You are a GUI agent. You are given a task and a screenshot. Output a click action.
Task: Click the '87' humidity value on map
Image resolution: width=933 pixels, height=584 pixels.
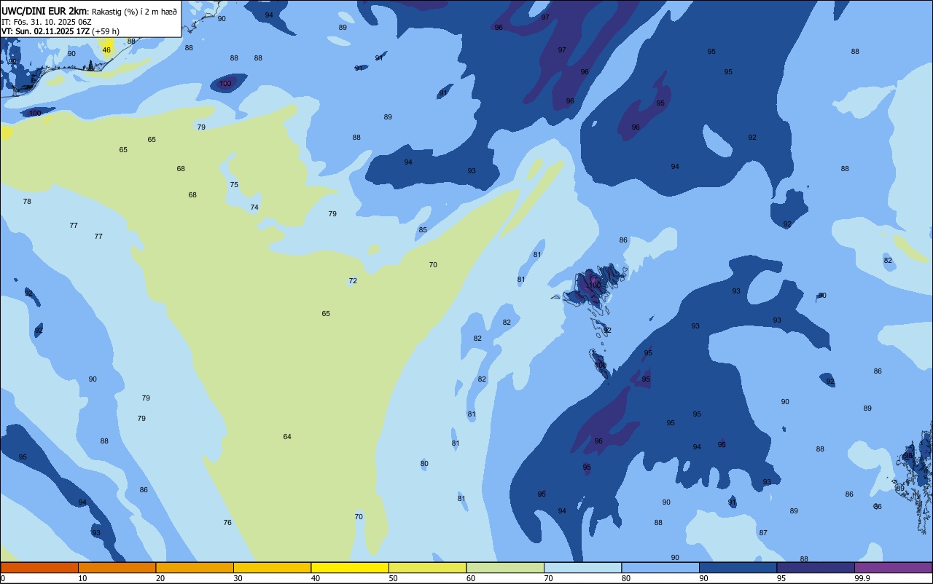763,533
